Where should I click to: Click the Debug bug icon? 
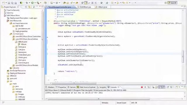click(27, 3)
